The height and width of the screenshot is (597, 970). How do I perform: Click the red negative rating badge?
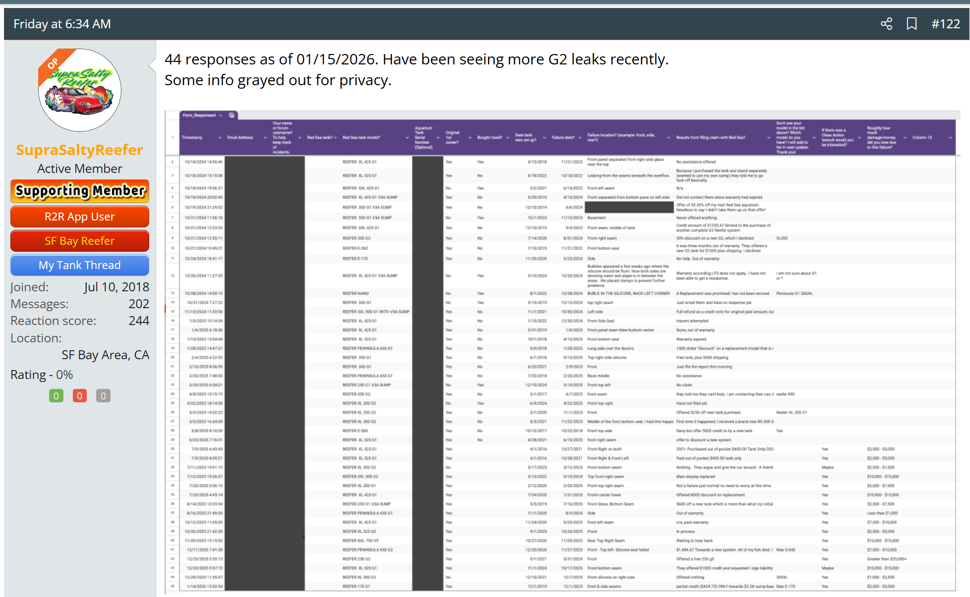79,396
